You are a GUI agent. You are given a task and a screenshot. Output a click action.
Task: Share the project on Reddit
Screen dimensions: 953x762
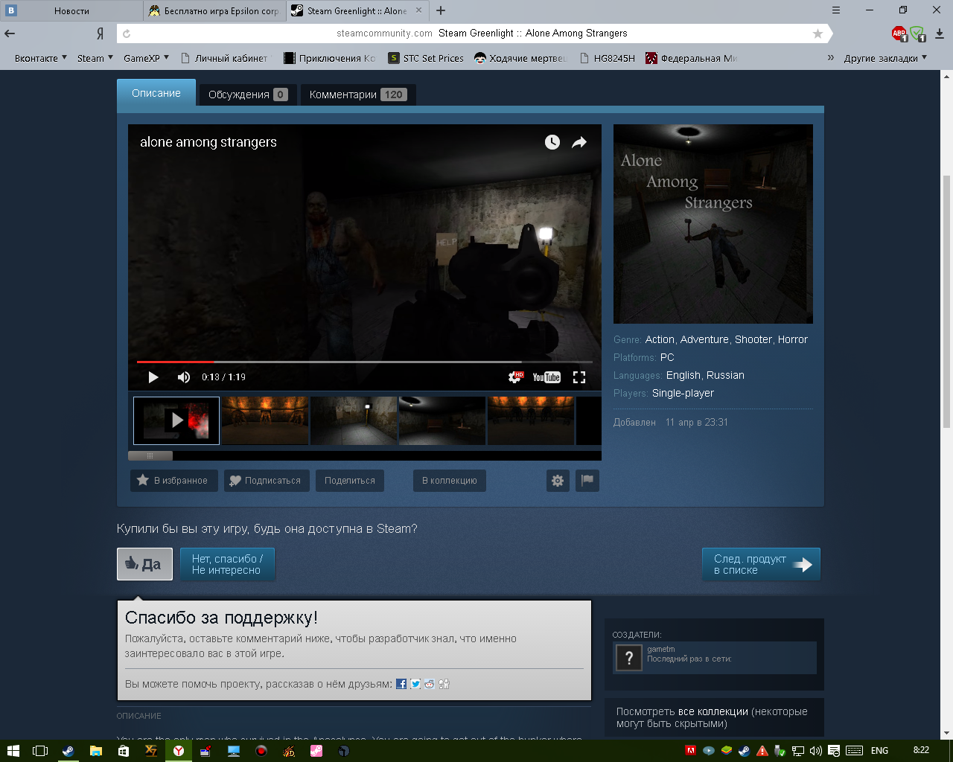(x=430, y=684)
